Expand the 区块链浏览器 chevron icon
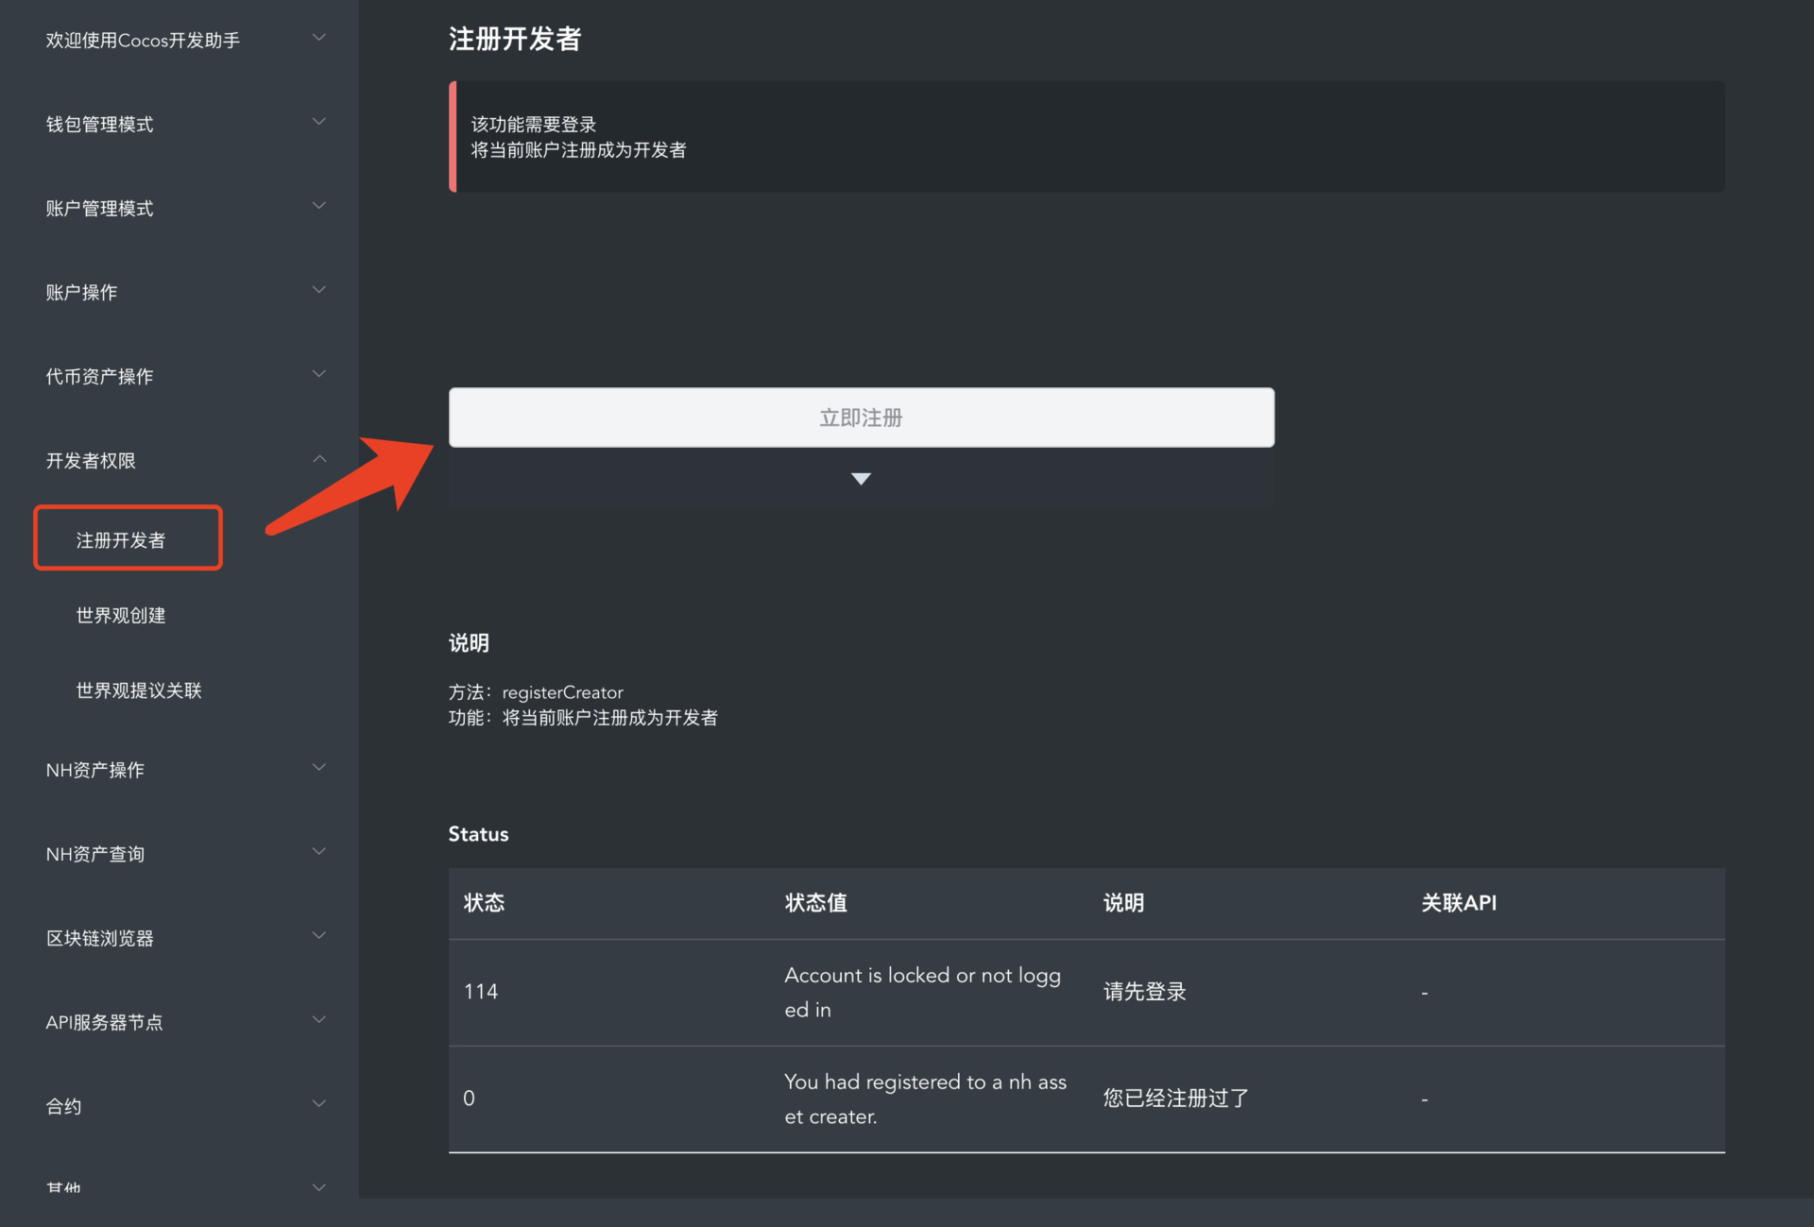The width and height of the screenshot is (1814, 1227). click(x=319, y=936)
